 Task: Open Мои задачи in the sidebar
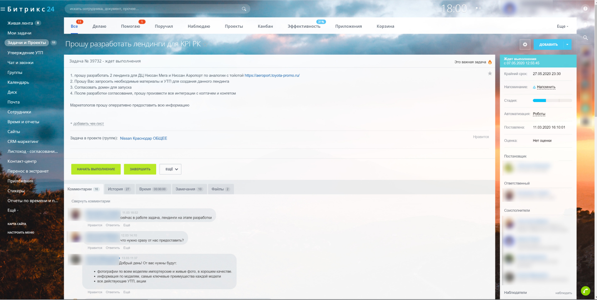(19, 33)
